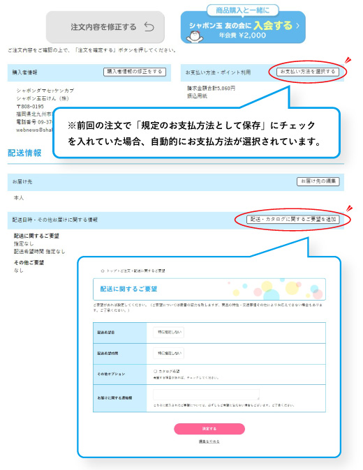Click the その他オプション row label

coord(111,374)
